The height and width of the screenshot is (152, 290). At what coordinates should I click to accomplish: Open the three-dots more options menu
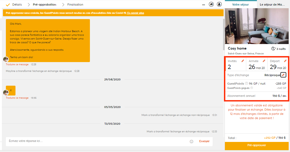tap(204, 5)
